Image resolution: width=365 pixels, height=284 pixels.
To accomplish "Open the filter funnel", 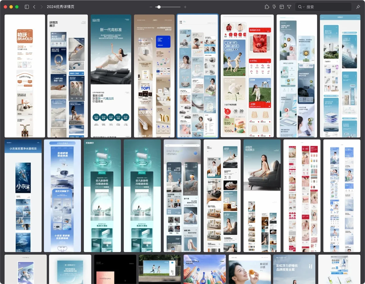I will [x=289, y=7].
